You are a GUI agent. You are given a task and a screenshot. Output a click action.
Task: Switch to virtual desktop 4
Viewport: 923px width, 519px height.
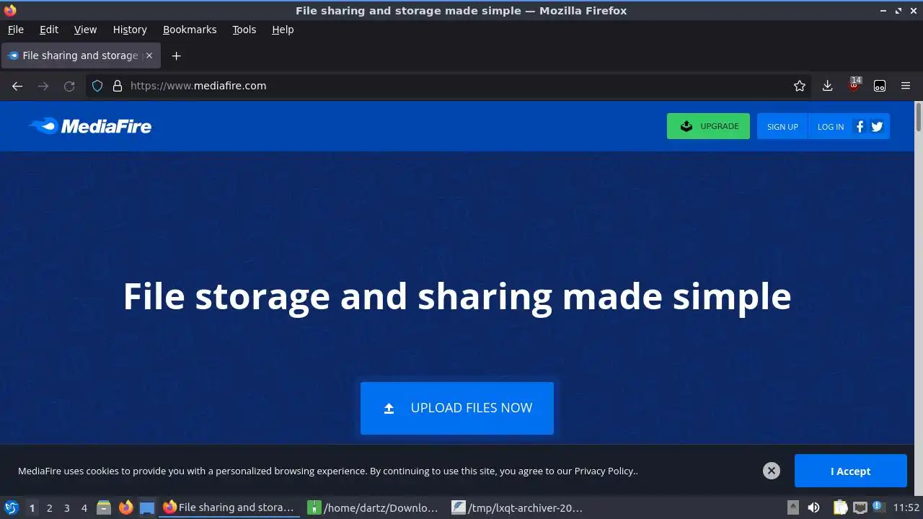[x=84, y=507]
